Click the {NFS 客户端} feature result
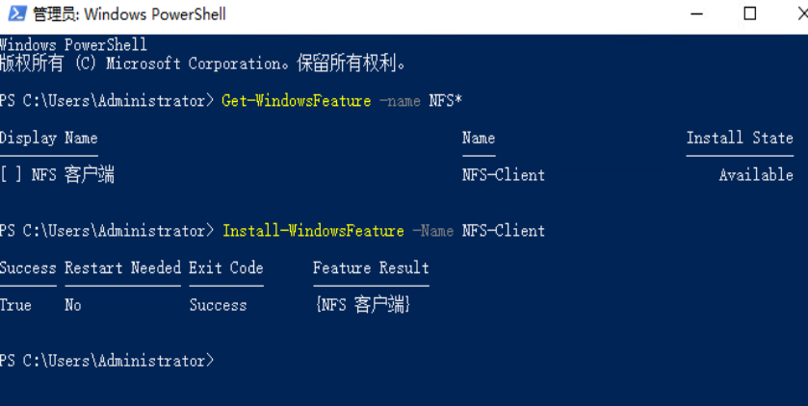The image size is (808, 406). [362, 305]
